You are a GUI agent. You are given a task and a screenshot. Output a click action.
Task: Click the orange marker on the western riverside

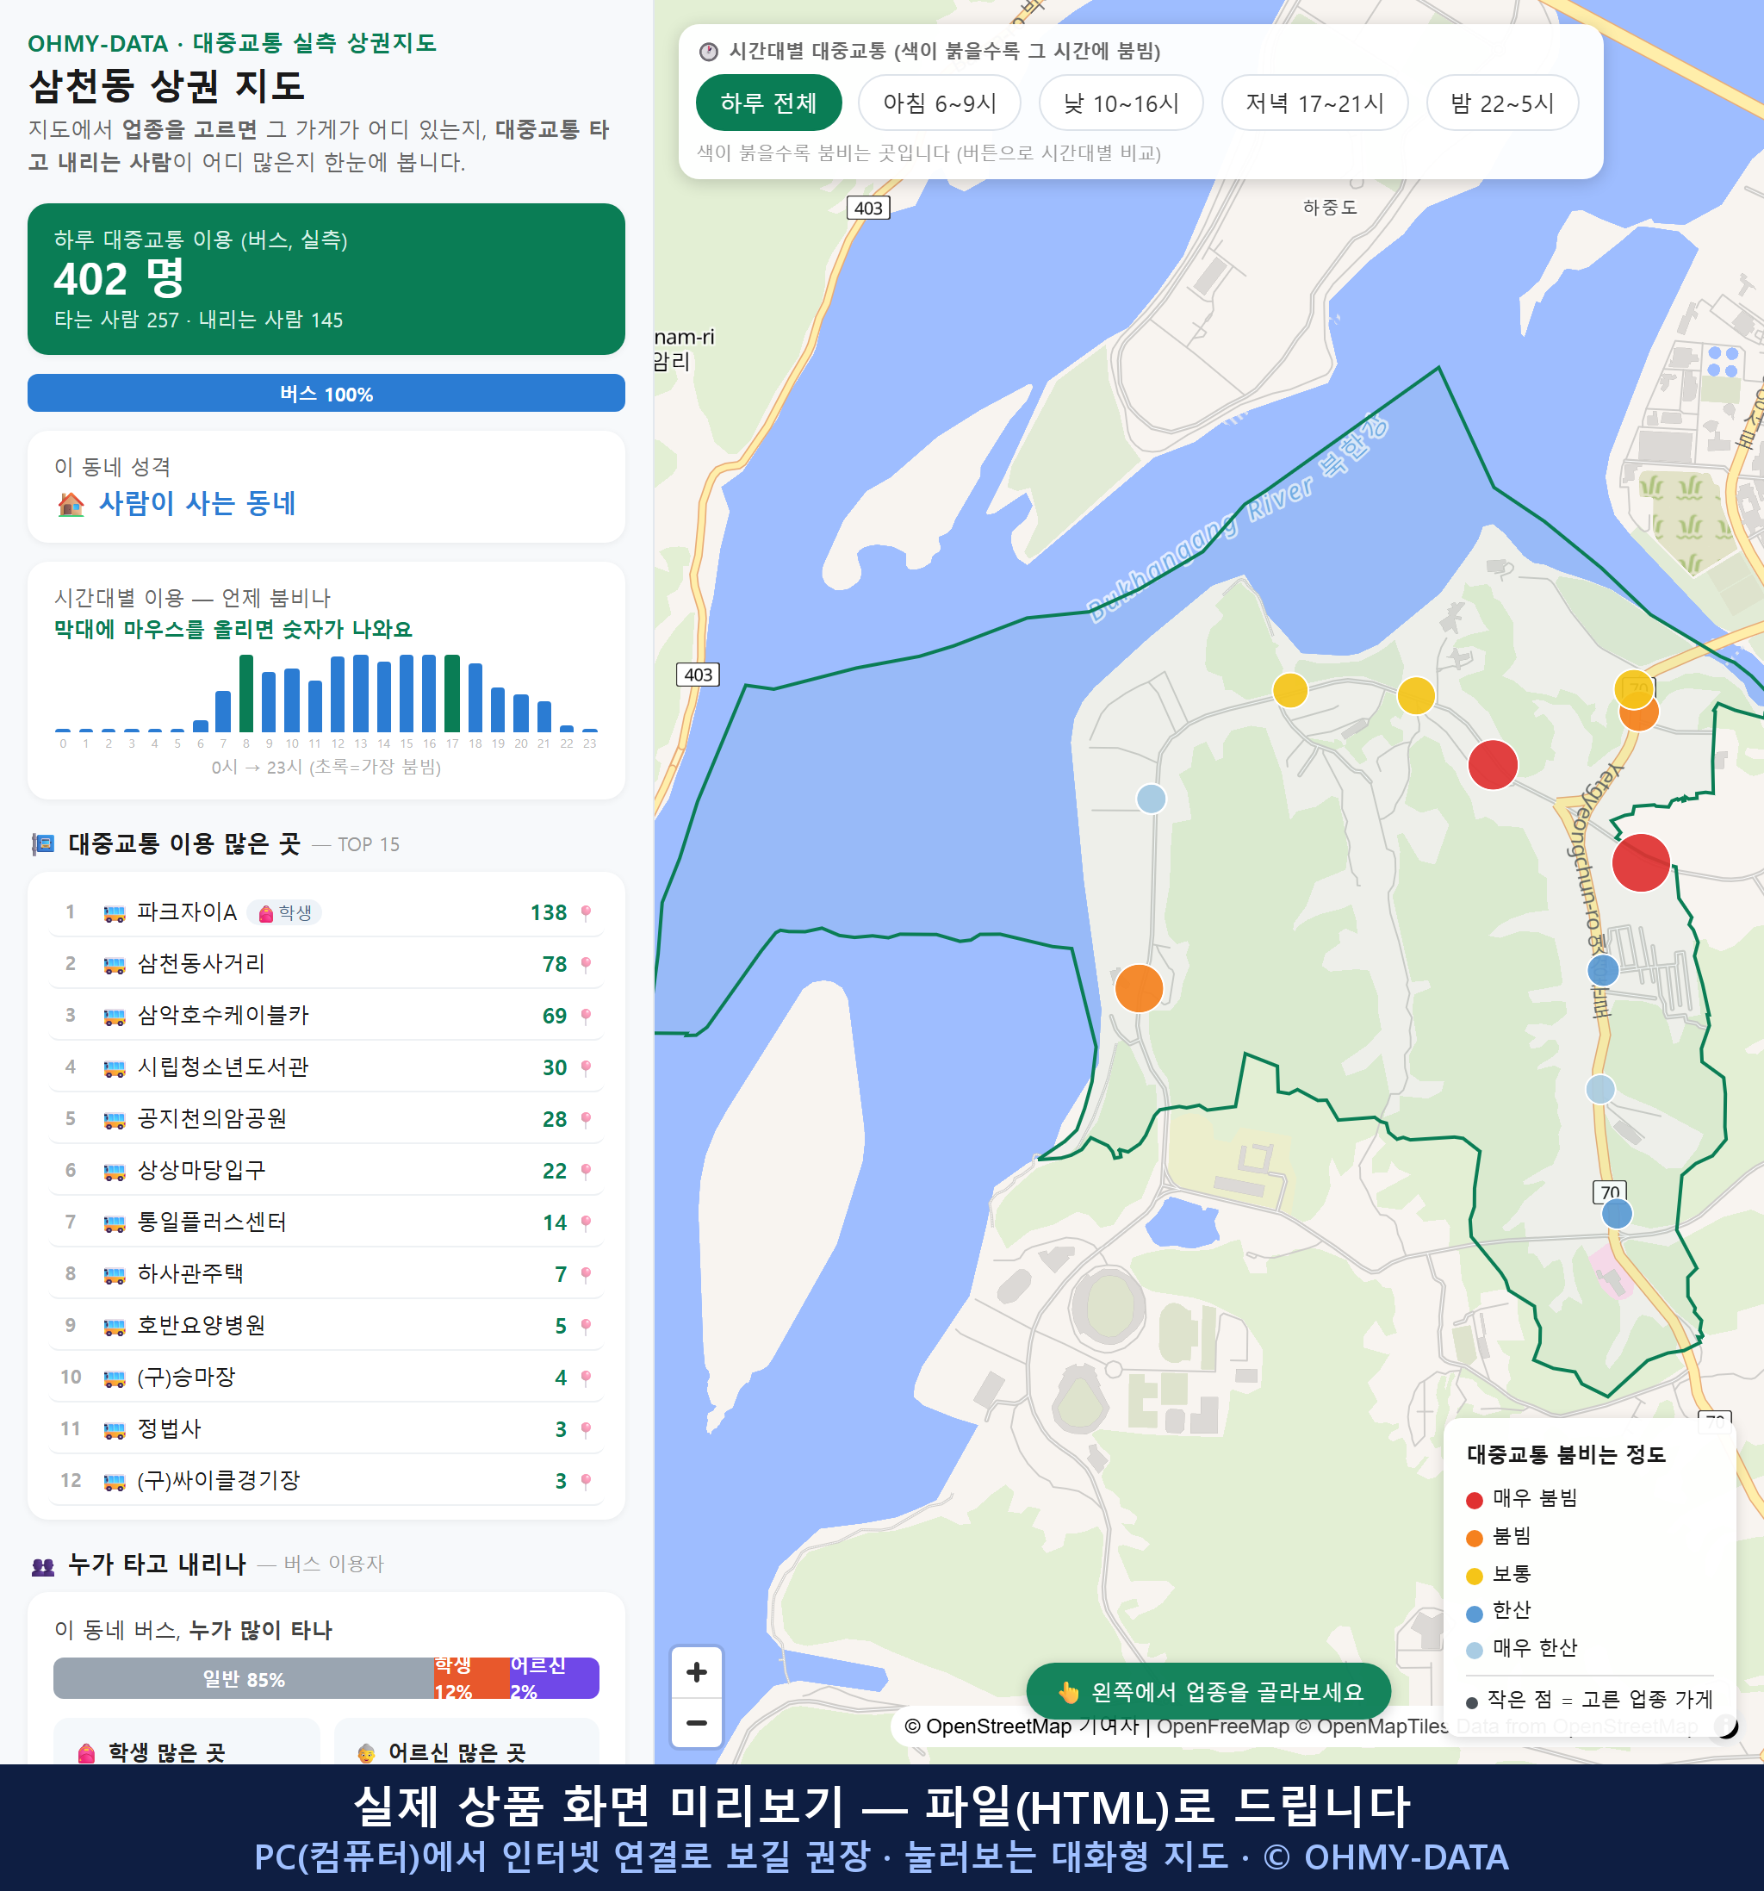[x=1139, y=988]
